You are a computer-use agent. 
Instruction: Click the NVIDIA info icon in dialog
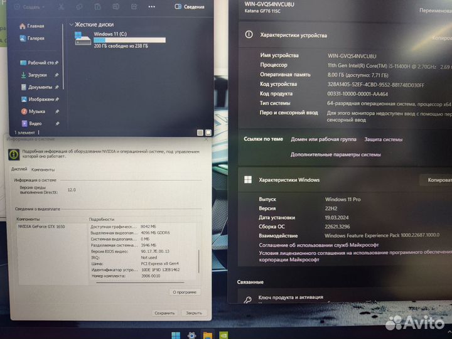point(14,154)
